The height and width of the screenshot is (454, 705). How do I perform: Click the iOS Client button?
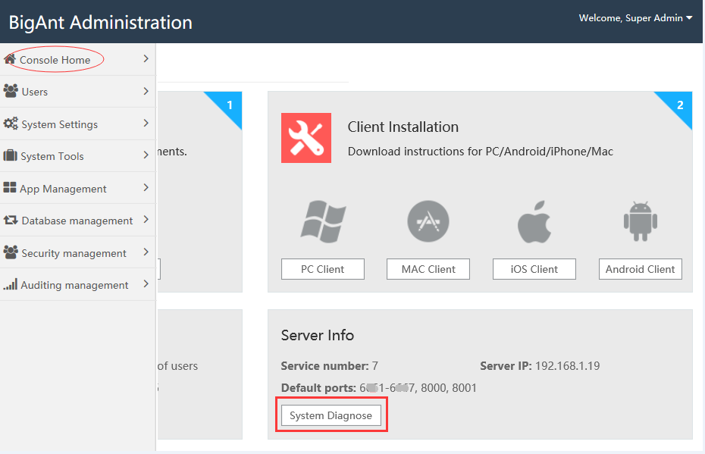click(534, 269)
